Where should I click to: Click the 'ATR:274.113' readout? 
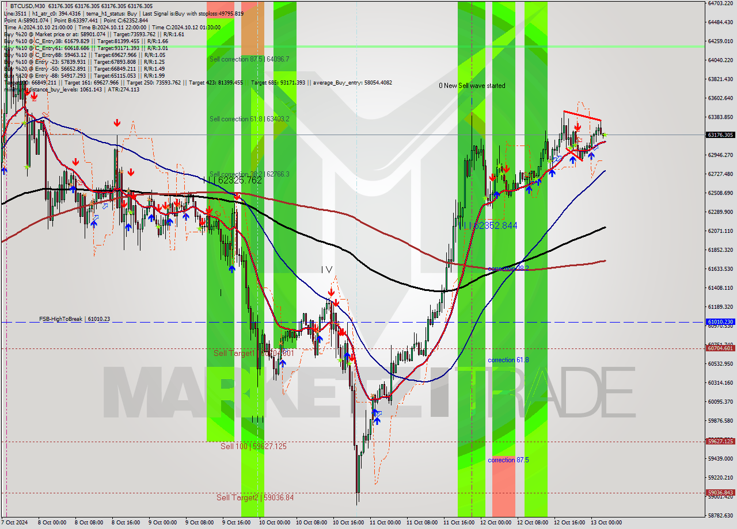click(x=123, y=89)
